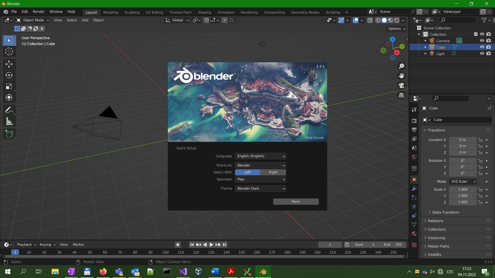Viewport: 495px width, 278px height.
Task: Toggle camera view in viewport
Action: pos(401,85)
